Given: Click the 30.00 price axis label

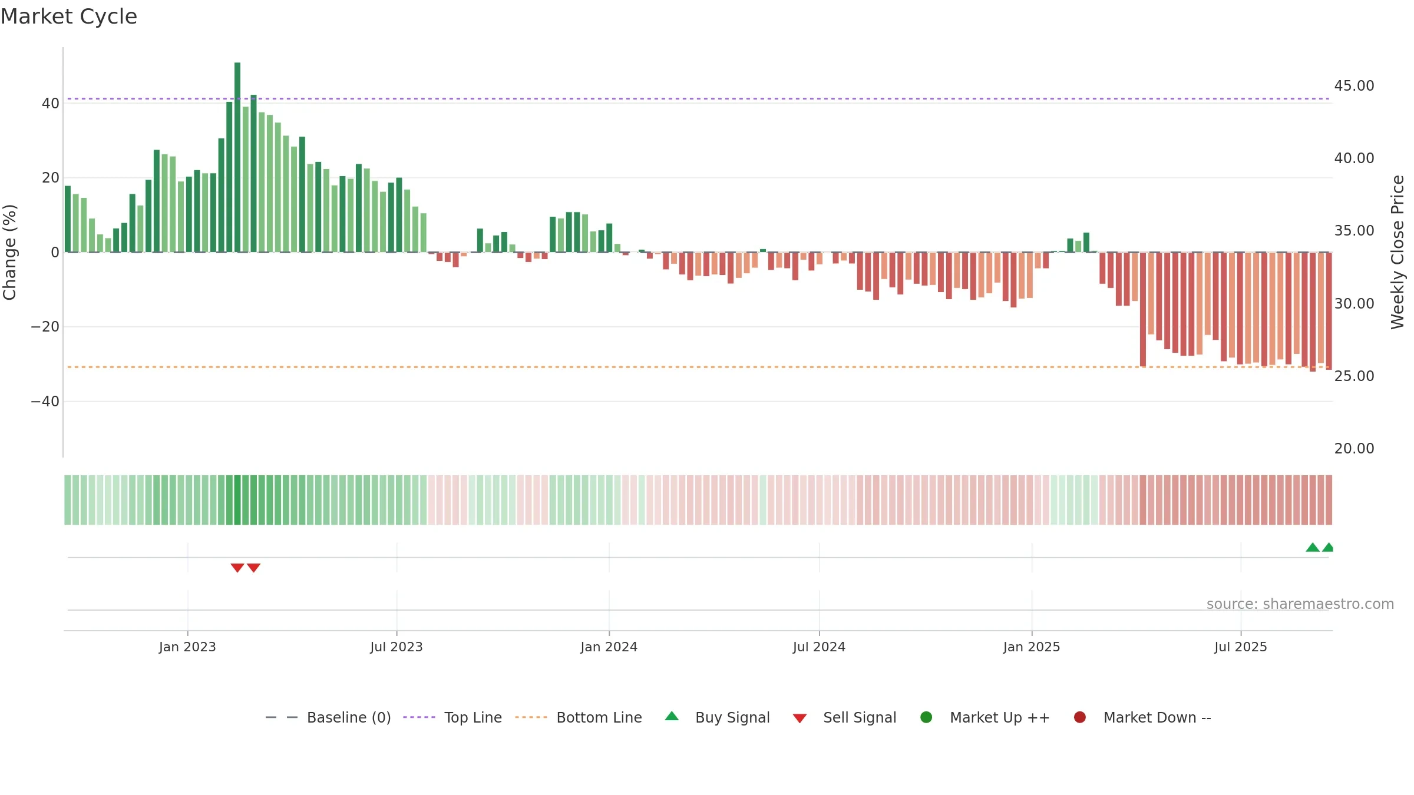Looking at the screenshot, I should 1354,304.
